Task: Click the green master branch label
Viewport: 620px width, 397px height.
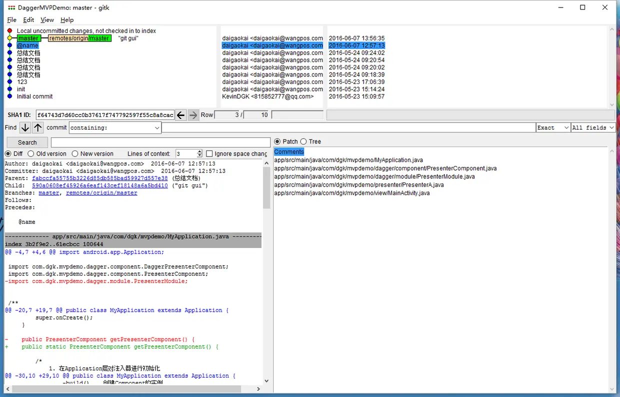Action: click(28, 38)
